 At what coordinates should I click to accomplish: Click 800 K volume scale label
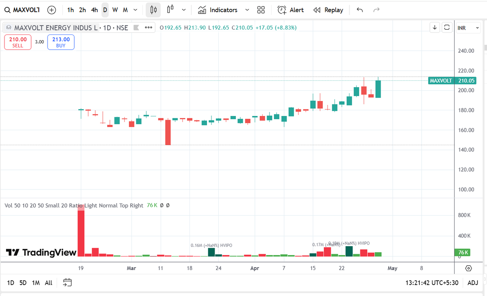(464, 215)
